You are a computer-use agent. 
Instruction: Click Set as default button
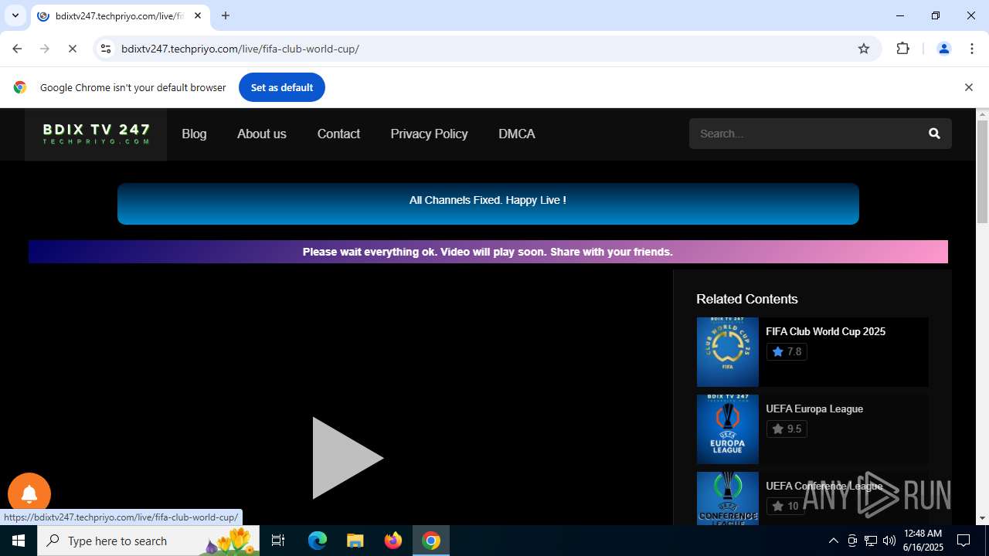pos(282,87)
